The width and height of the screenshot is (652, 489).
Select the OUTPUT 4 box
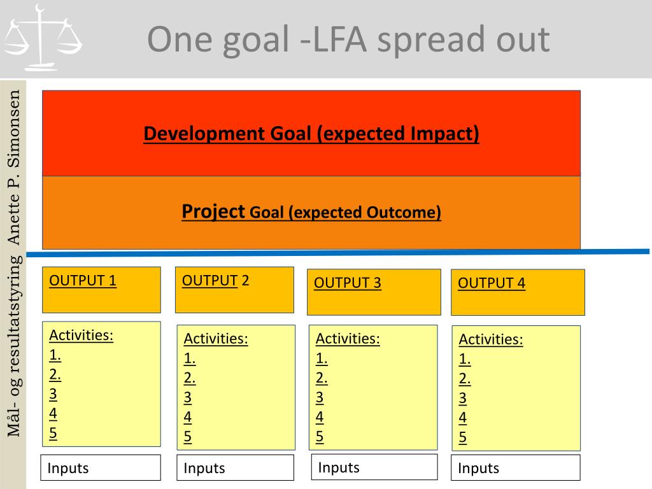point(518,292)
